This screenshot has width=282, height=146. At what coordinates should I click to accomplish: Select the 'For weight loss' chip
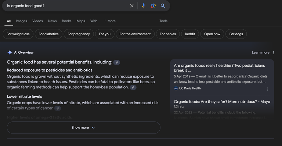click(x=18, y=34)
